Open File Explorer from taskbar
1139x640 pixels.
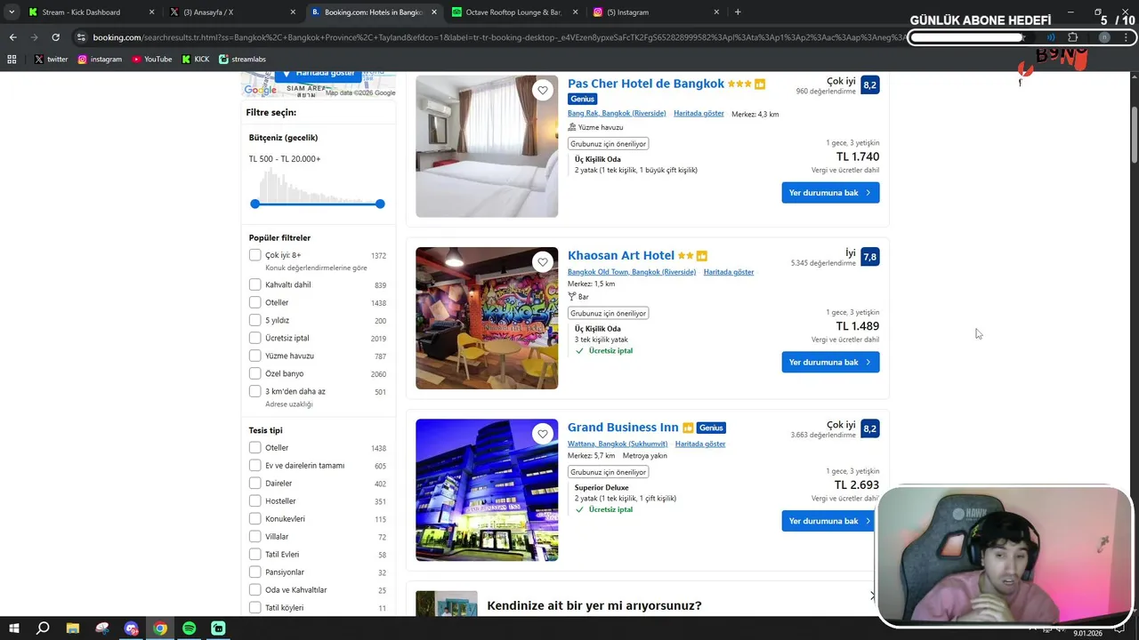[x=72, y=628]
